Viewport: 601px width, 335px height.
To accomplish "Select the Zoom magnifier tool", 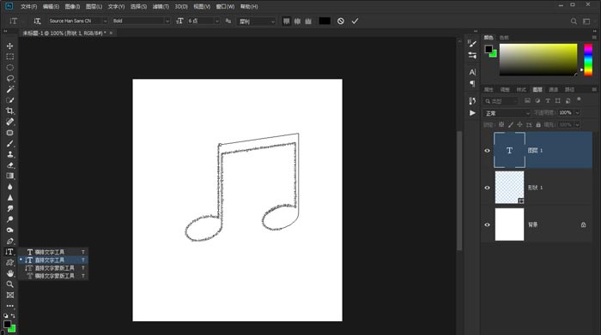I will coord(10,284).
